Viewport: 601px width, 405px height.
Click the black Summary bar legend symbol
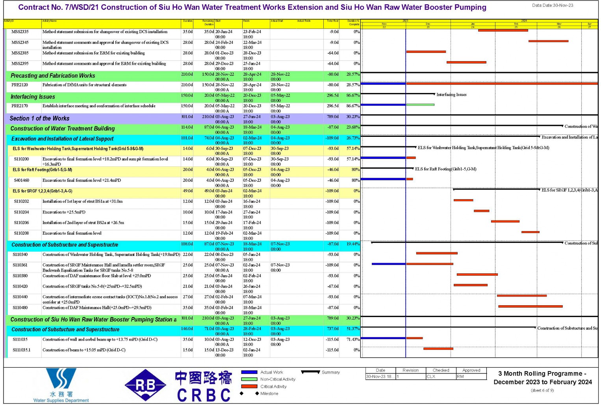[310, 372]
